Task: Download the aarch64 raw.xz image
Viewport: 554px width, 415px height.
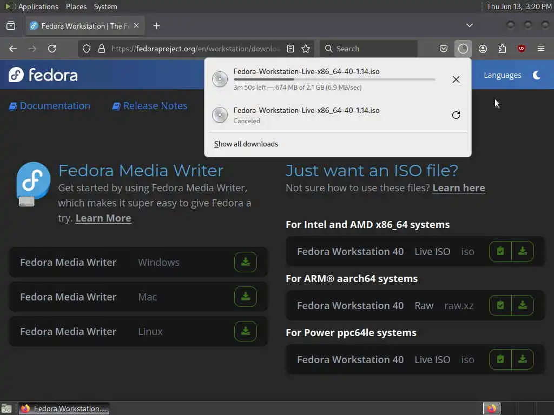Action: 523,305
